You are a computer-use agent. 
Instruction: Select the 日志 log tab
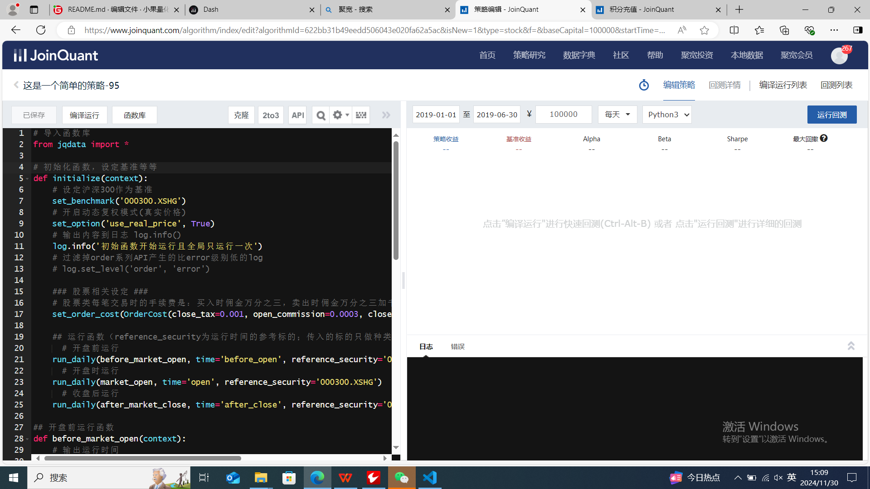pos(426,346)
